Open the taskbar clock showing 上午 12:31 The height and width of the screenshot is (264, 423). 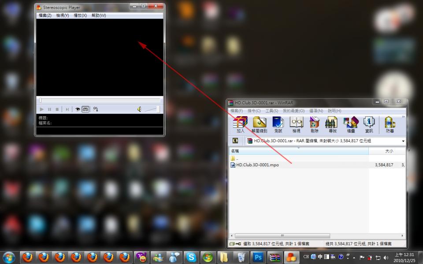point(404,257)
